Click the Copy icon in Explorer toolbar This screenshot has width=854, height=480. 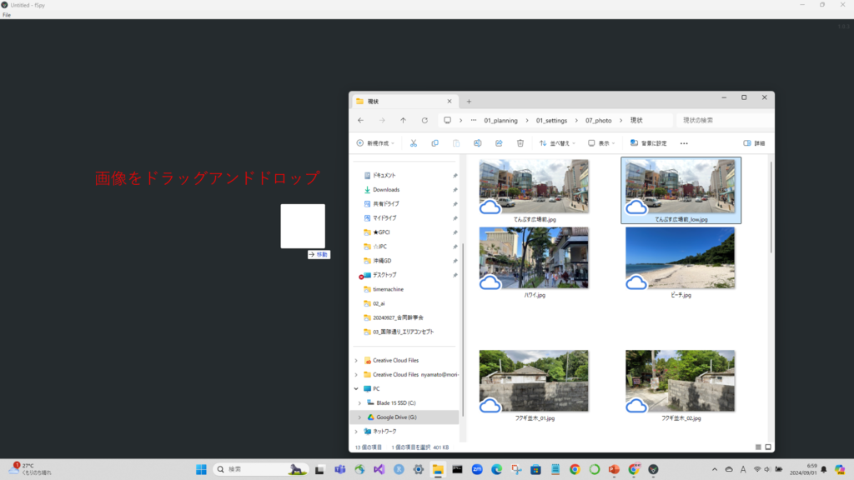pos(435,143)
